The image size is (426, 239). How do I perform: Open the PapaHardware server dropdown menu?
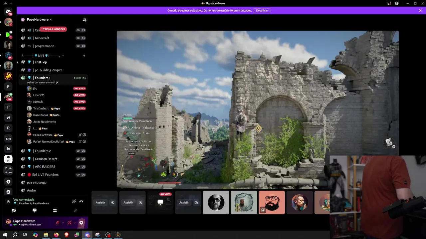pos(39,20)
